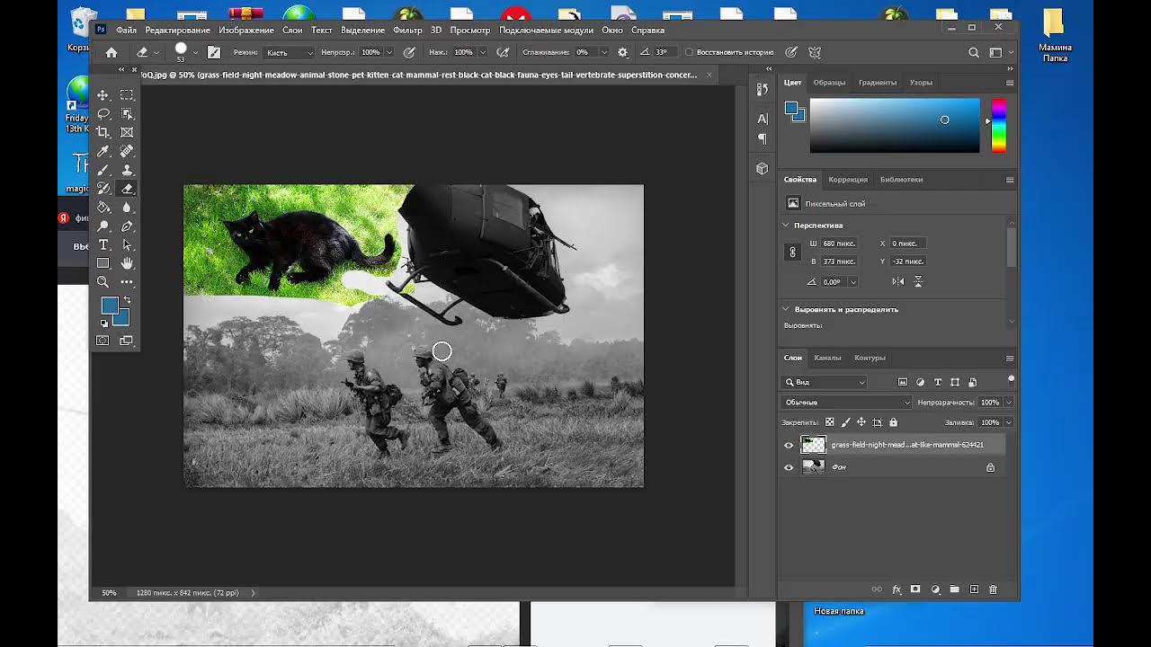1151x647 pixels.
Task: Open the Фильтр menu
Action: point(407,30)
